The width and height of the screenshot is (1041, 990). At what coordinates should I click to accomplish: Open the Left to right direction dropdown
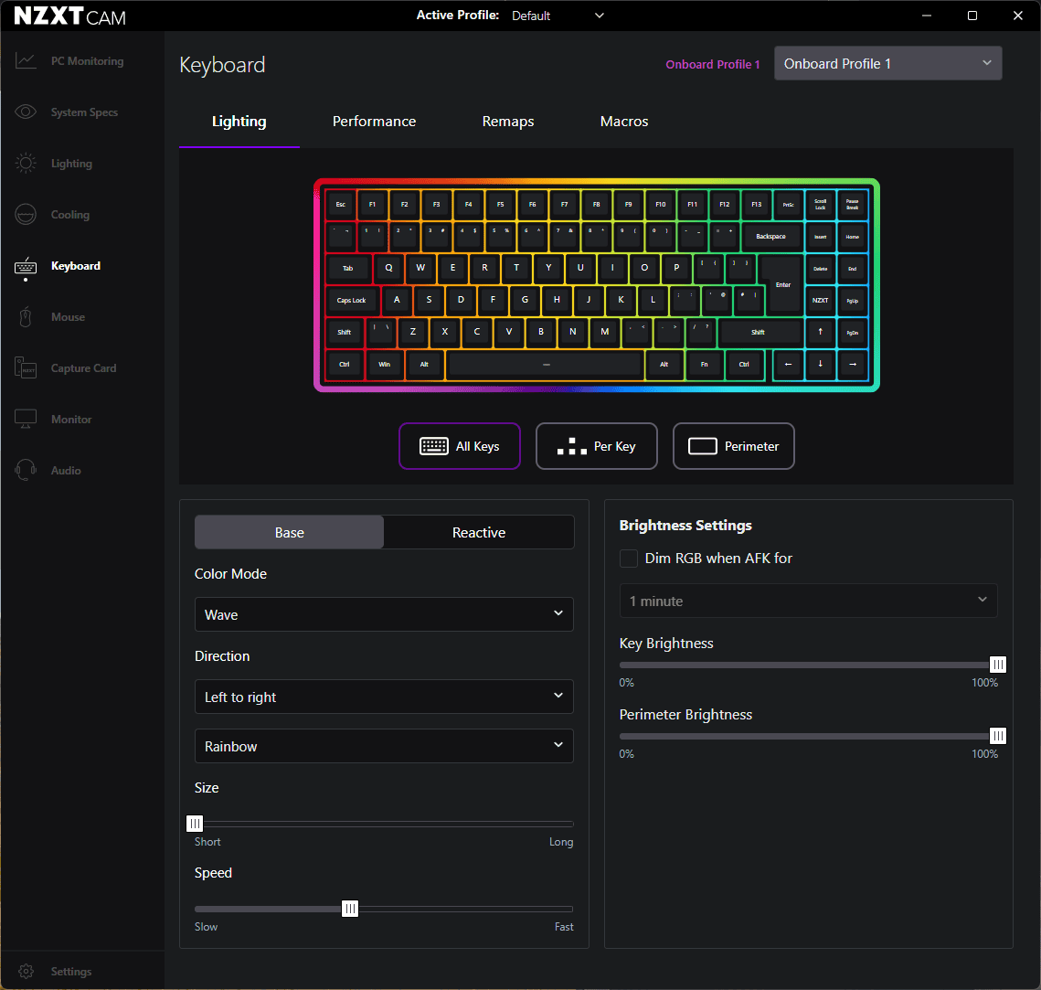pyautogui.click(x=384, y=697)
